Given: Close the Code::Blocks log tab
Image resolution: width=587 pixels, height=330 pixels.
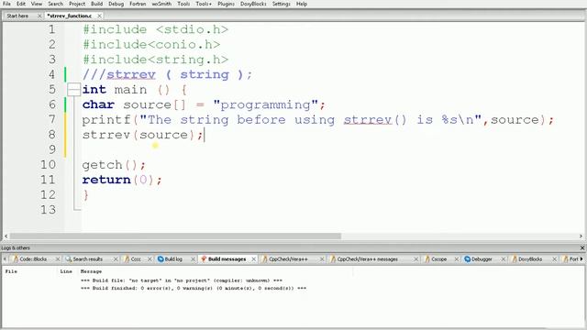Looking at the screenshot, I should (x=58, y=258).
